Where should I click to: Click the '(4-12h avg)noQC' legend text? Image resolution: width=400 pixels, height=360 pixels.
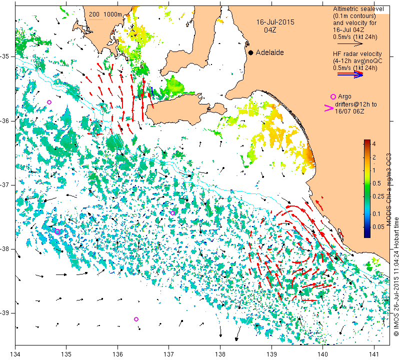[357, 61]
